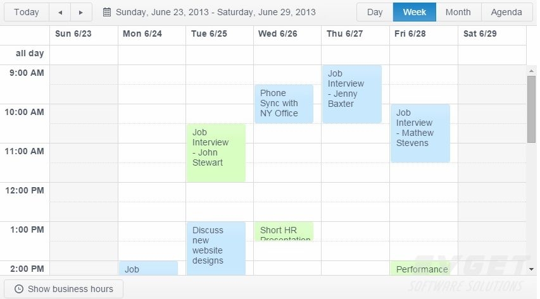The width and height of the screenshot is (540, 299).
Task: Open Job Interview - John Stewart event
Action: point(216,153)
